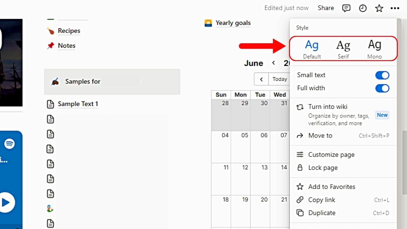This screenshot has width=407, height=229.
Task: Click the Lock page padlock icon
Action: [300, 168]
